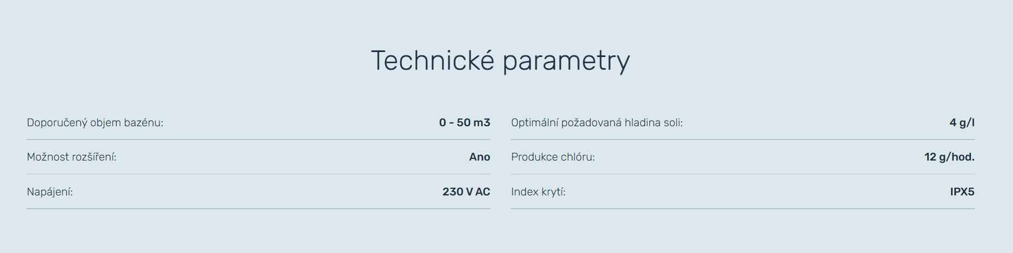The width and height of the screenshot is (1013, 253).
Task: Click the Optimální požadovaná hladina soli label
Action: click(597, 123)
